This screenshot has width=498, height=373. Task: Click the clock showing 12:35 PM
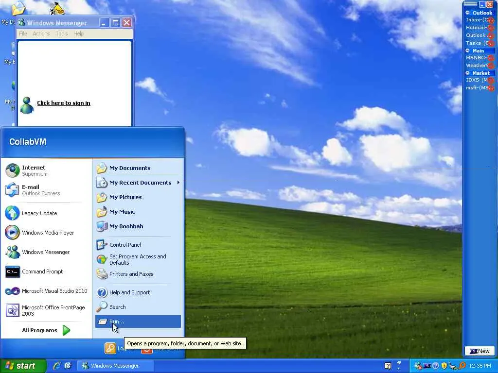tap(480, 366)
